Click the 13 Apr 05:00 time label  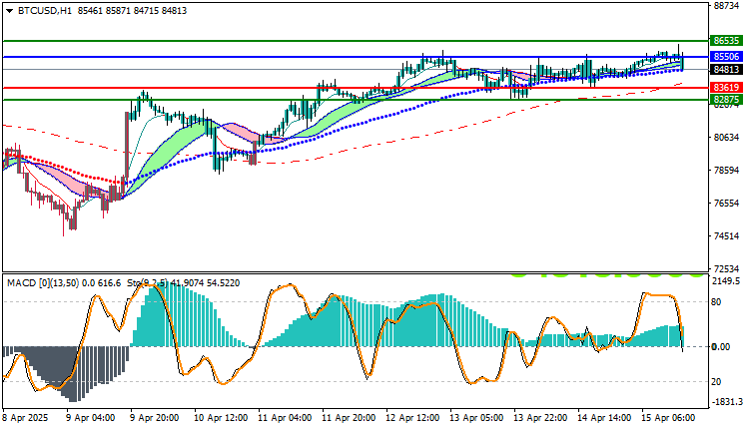point(476,418)
